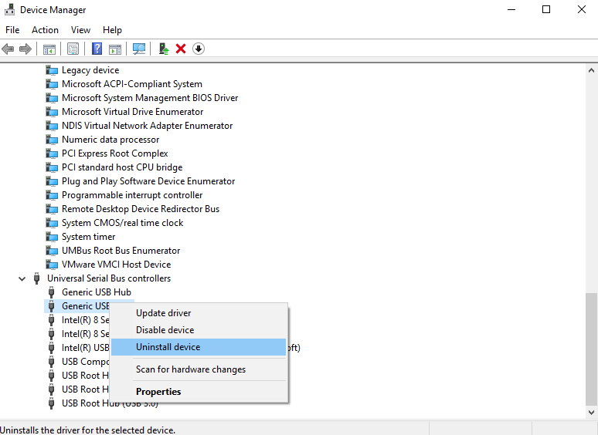Choose Uninstall device from context menu

(x=199, y=347)
